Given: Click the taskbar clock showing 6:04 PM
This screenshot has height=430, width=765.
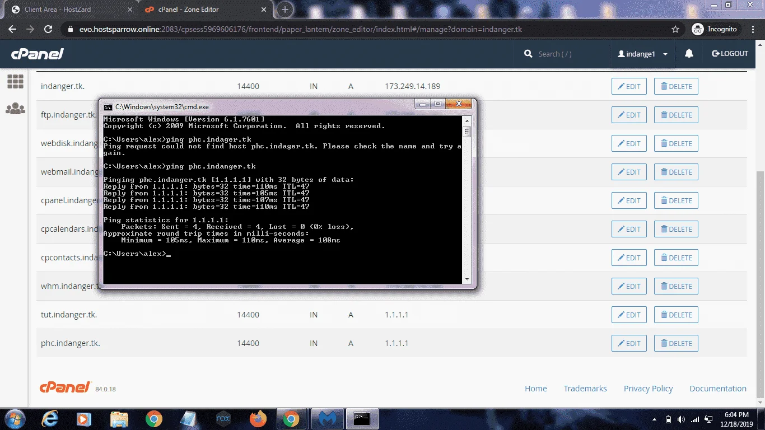Looking at the screenshot, I should (x=736, y=419).
